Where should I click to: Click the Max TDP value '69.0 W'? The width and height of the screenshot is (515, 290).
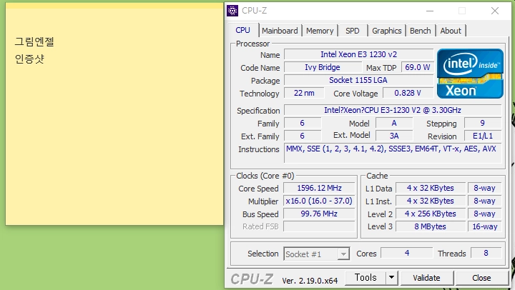coord(418,67)
